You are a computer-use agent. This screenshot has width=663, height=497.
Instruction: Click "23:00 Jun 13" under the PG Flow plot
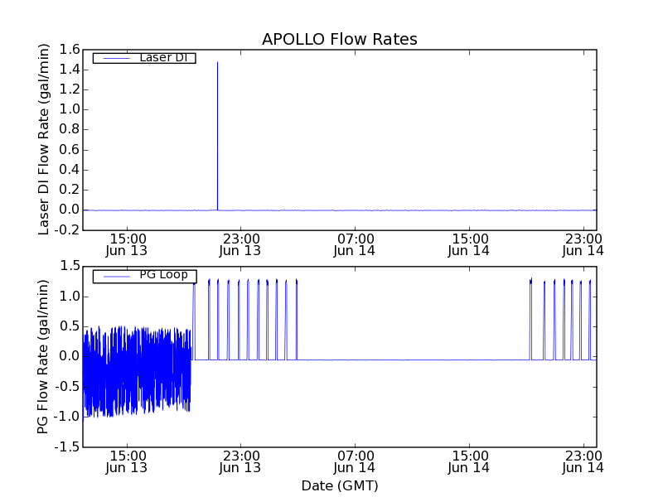[x=240, y=462]
